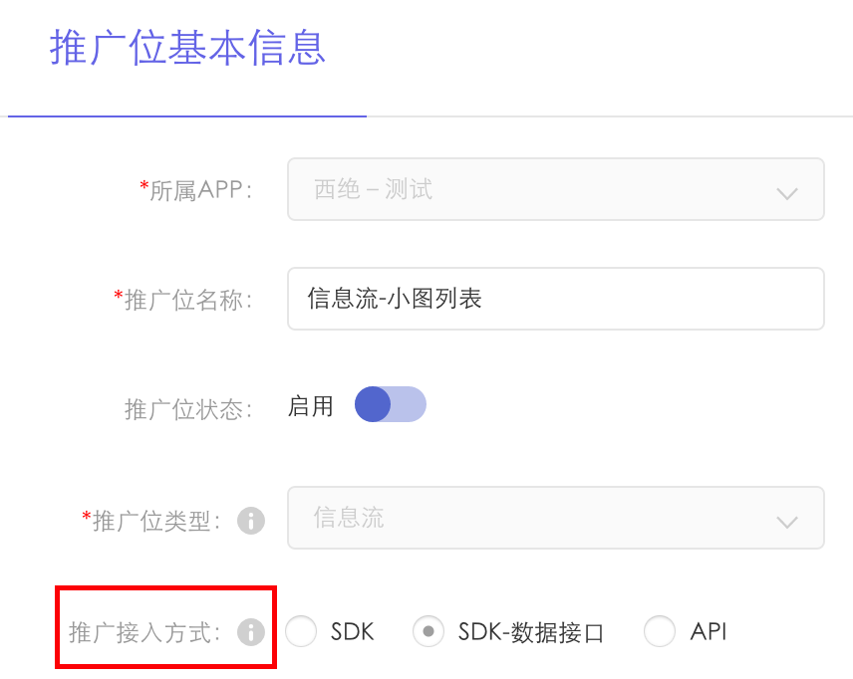Click the 启用 status text
This screenshot has height=679, width=853.
coord(311,406)
